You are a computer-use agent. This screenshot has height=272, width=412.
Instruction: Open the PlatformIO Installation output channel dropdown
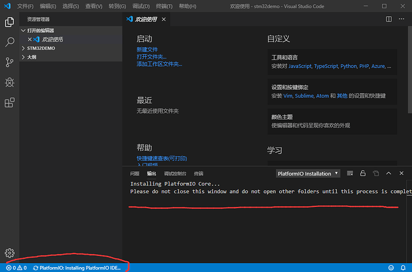(x=308, y=174)
